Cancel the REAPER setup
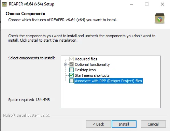 [153, 124]
